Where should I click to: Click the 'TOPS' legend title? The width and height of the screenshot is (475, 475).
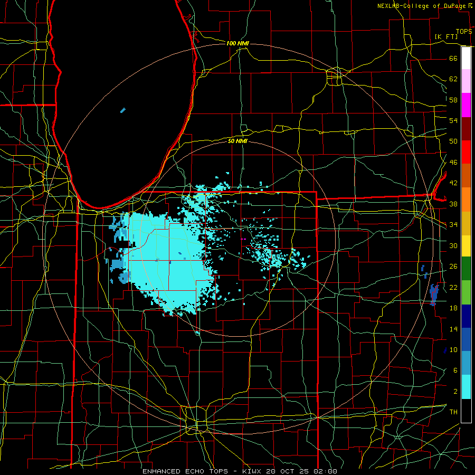click(464, 32)
